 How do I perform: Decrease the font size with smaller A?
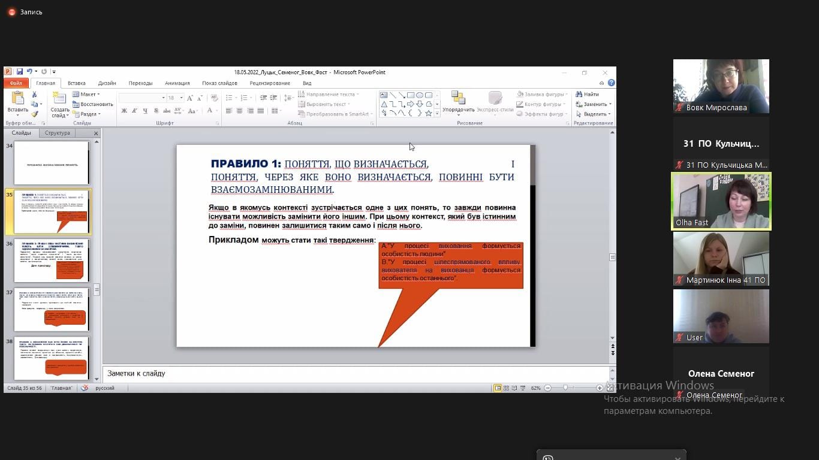[x=199, y=98]
